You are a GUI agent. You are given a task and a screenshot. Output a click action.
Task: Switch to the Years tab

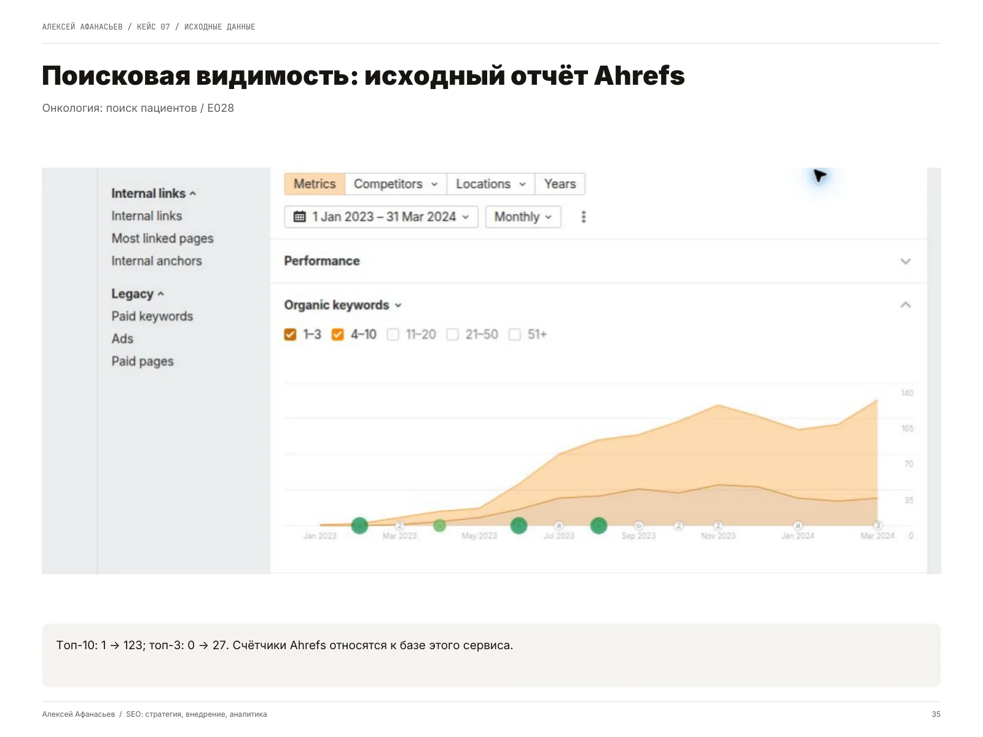coord(560,184)
